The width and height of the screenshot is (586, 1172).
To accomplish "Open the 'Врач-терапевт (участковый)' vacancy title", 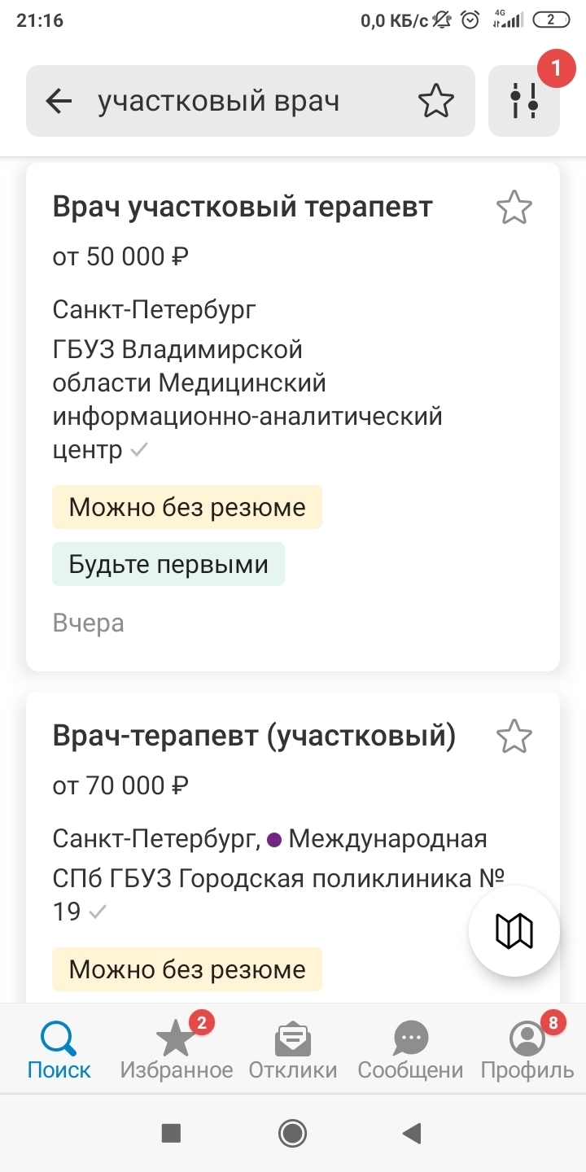I will (x=254, y=736).
